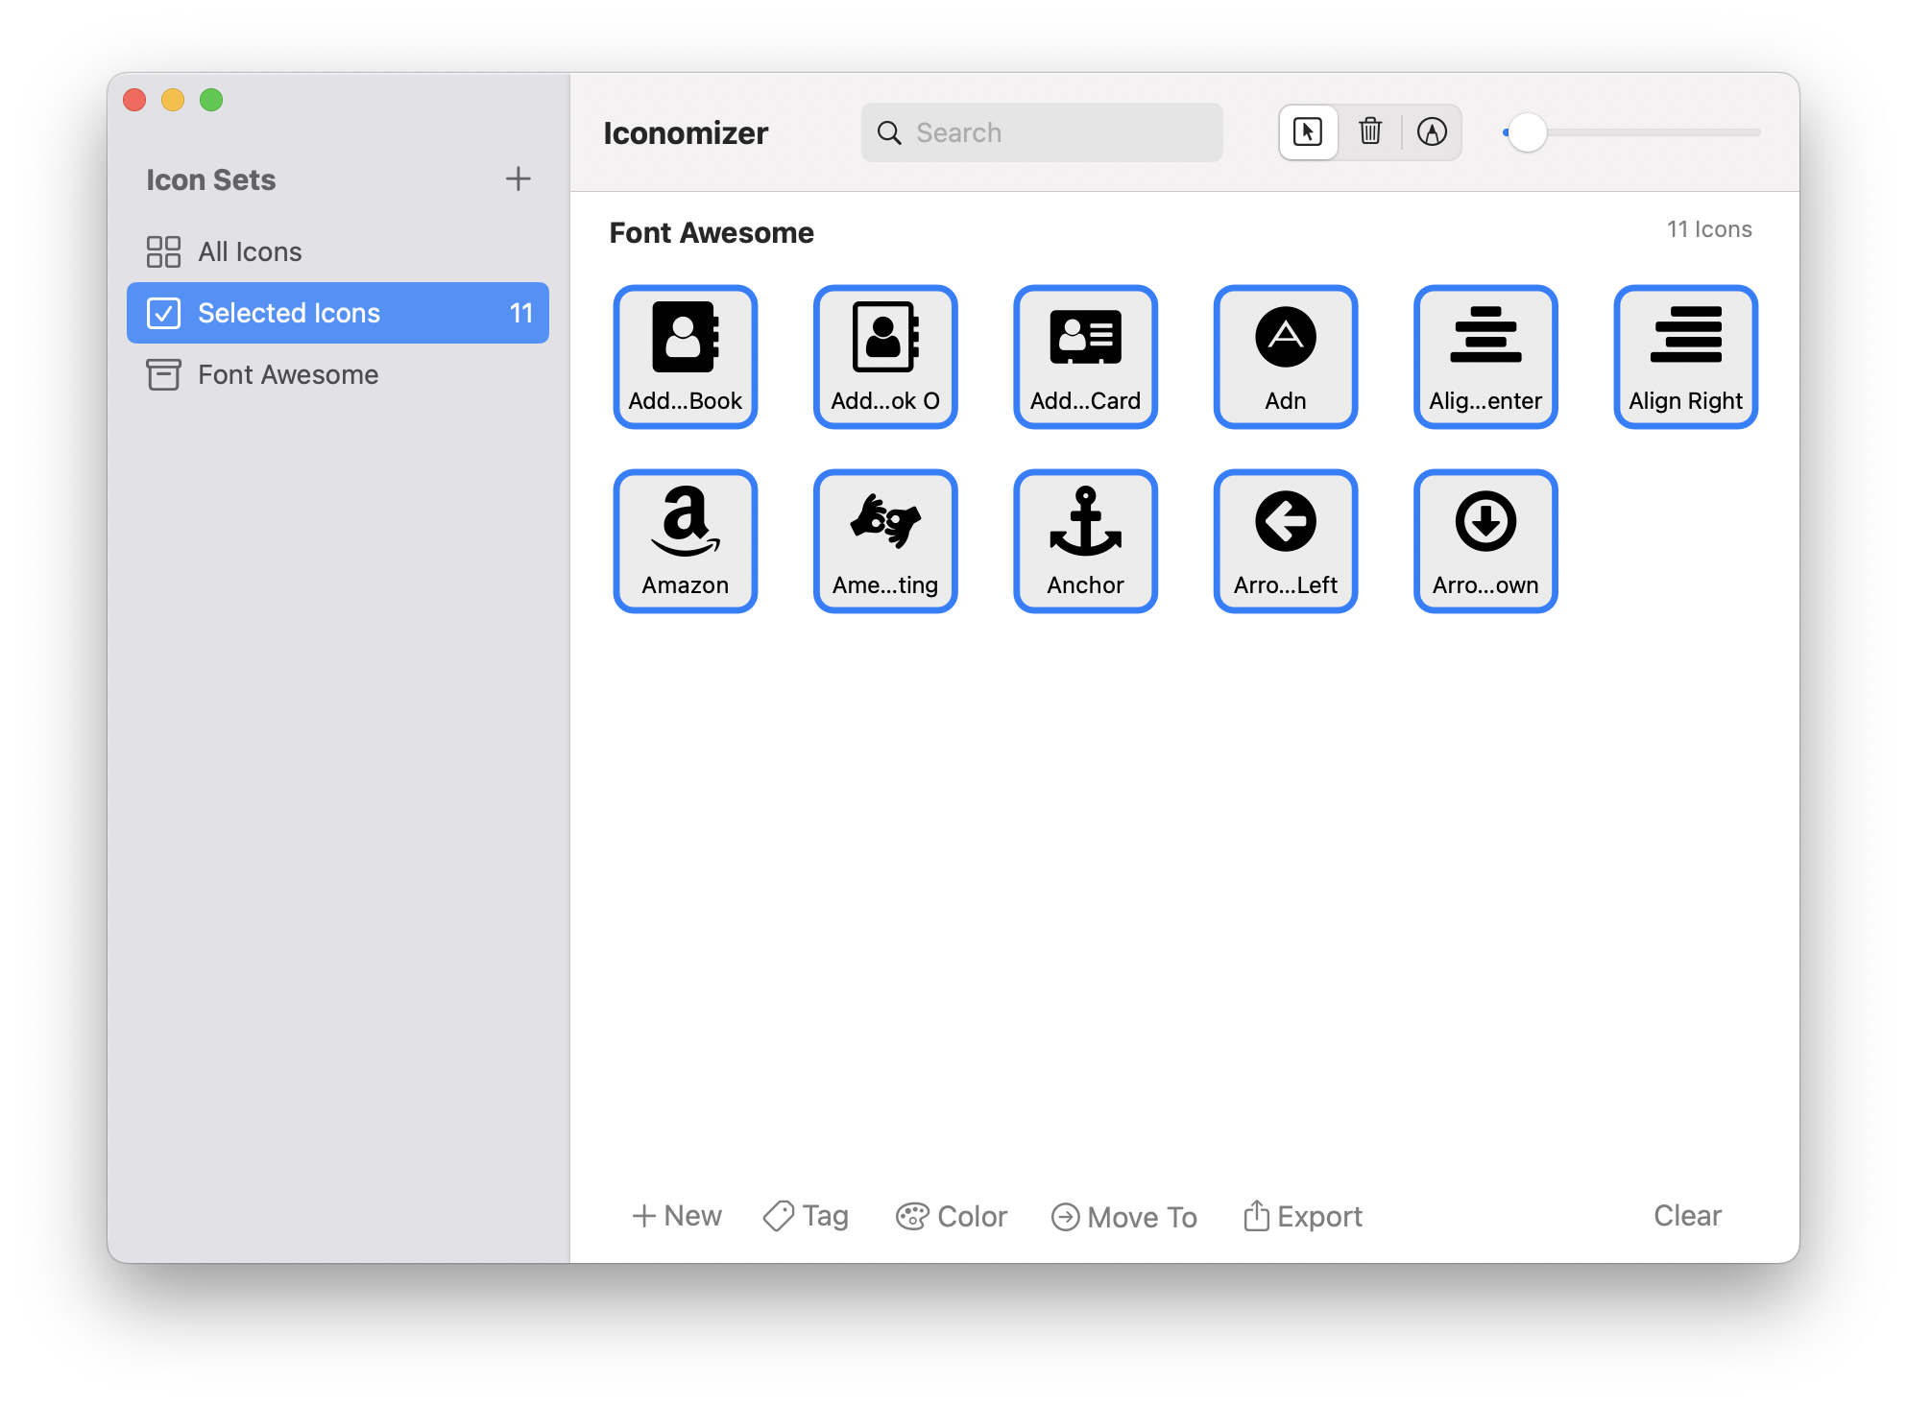Add a new icon set with plus button
Viewport: 1907px width, 1405px height.
coord(518,179)
